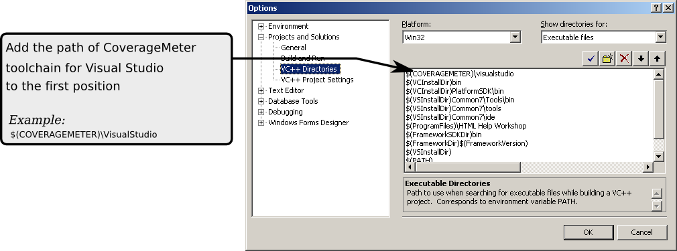The width and height of the screenshot is (677, 251).
Task: Select Windows Forms Designer category label
Action: [308, 123]
